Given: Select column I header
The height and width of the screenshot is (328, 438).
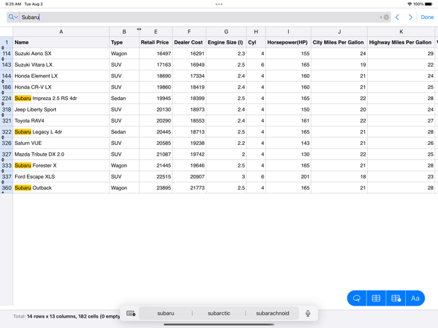Looking at the screenshot, I should point(288,31).
